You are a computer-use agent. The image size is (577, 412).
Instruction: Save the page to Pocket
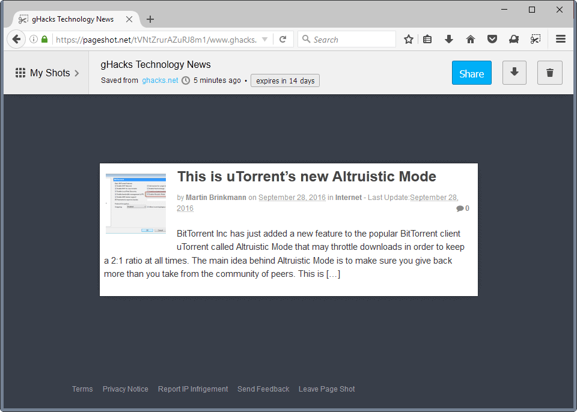(492, 38)
